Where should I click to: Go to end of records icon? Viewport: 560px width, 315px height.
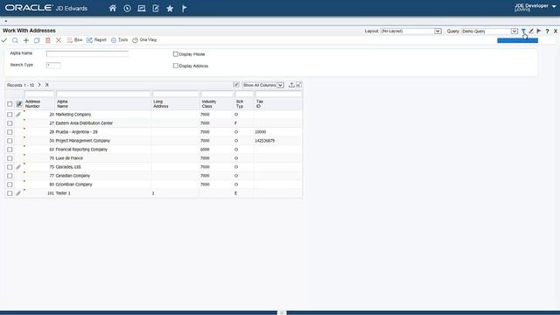46,85
